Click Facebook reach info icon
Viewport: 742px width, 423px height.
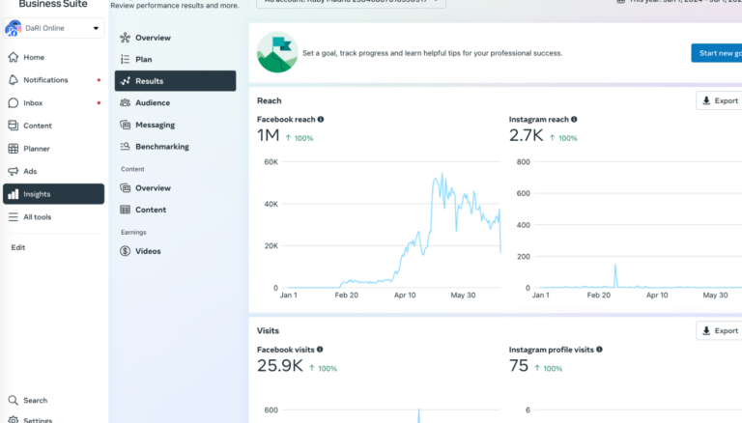click(321, 120)
